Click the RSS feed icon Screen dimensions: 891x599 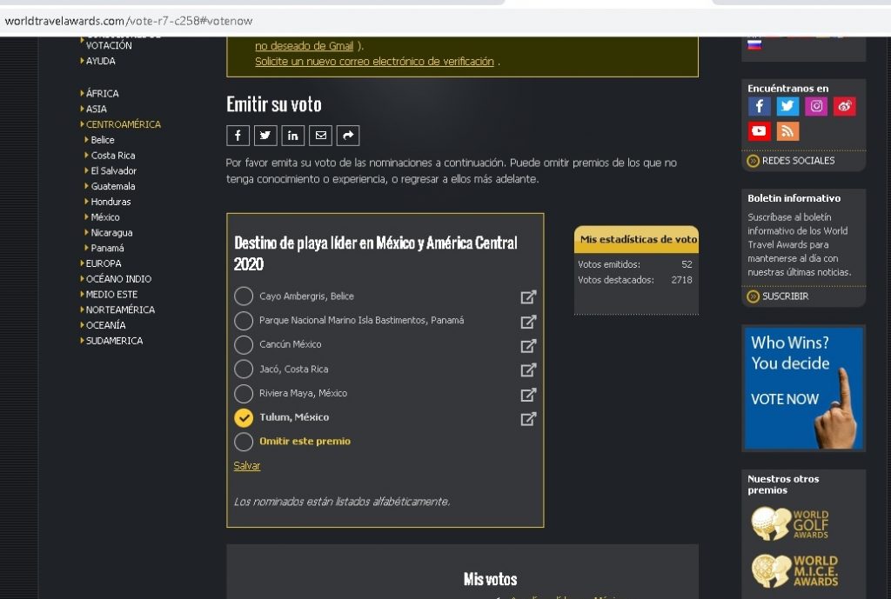point(787,131)
